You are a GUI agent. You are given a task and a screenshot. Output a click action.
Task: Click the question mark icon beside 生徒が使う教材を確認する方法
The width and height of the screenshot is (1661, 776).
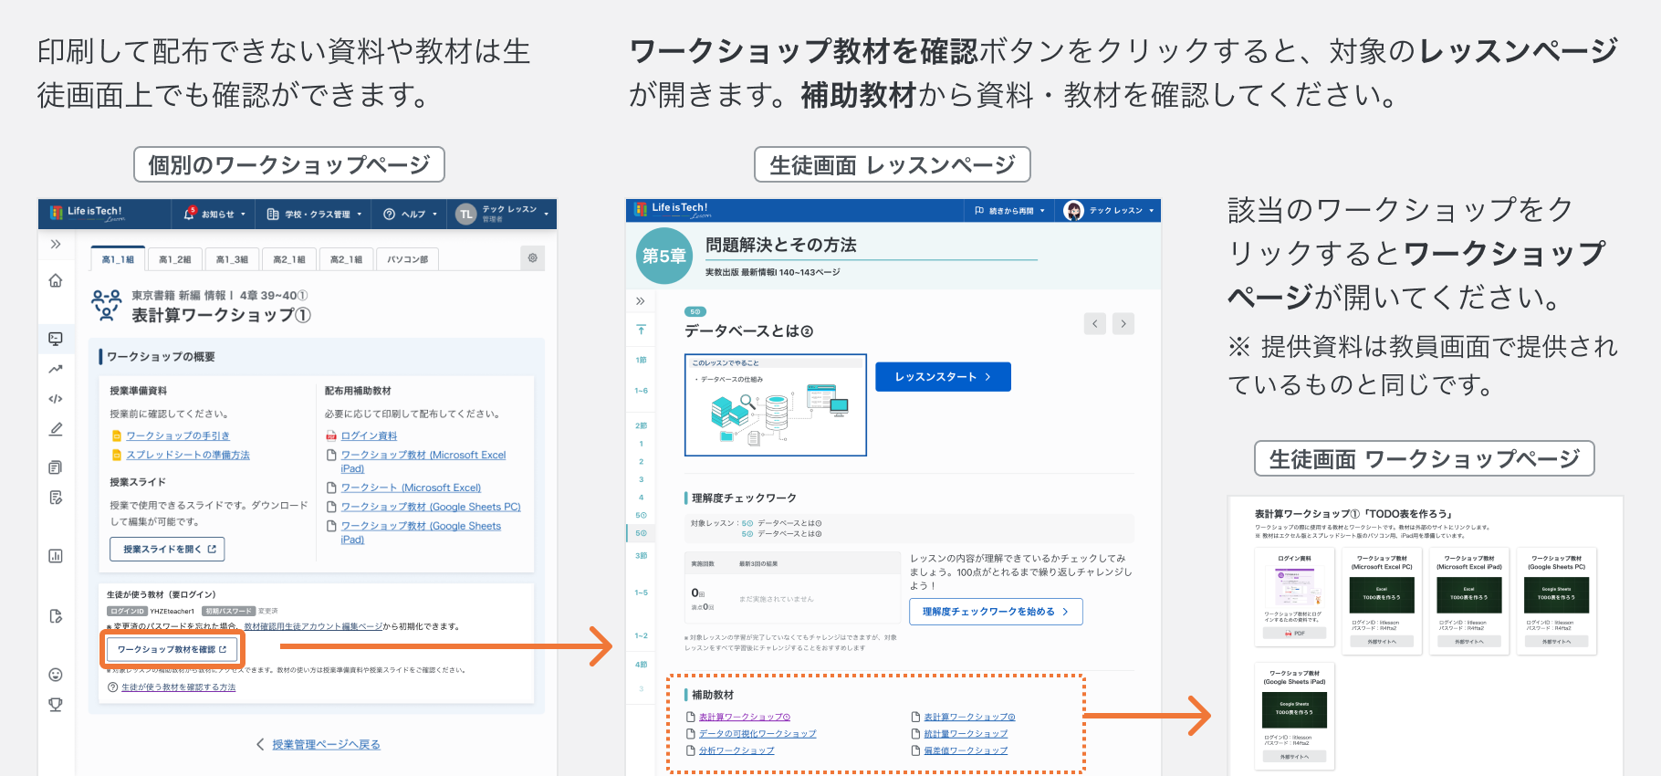click(x=113, y=687)
